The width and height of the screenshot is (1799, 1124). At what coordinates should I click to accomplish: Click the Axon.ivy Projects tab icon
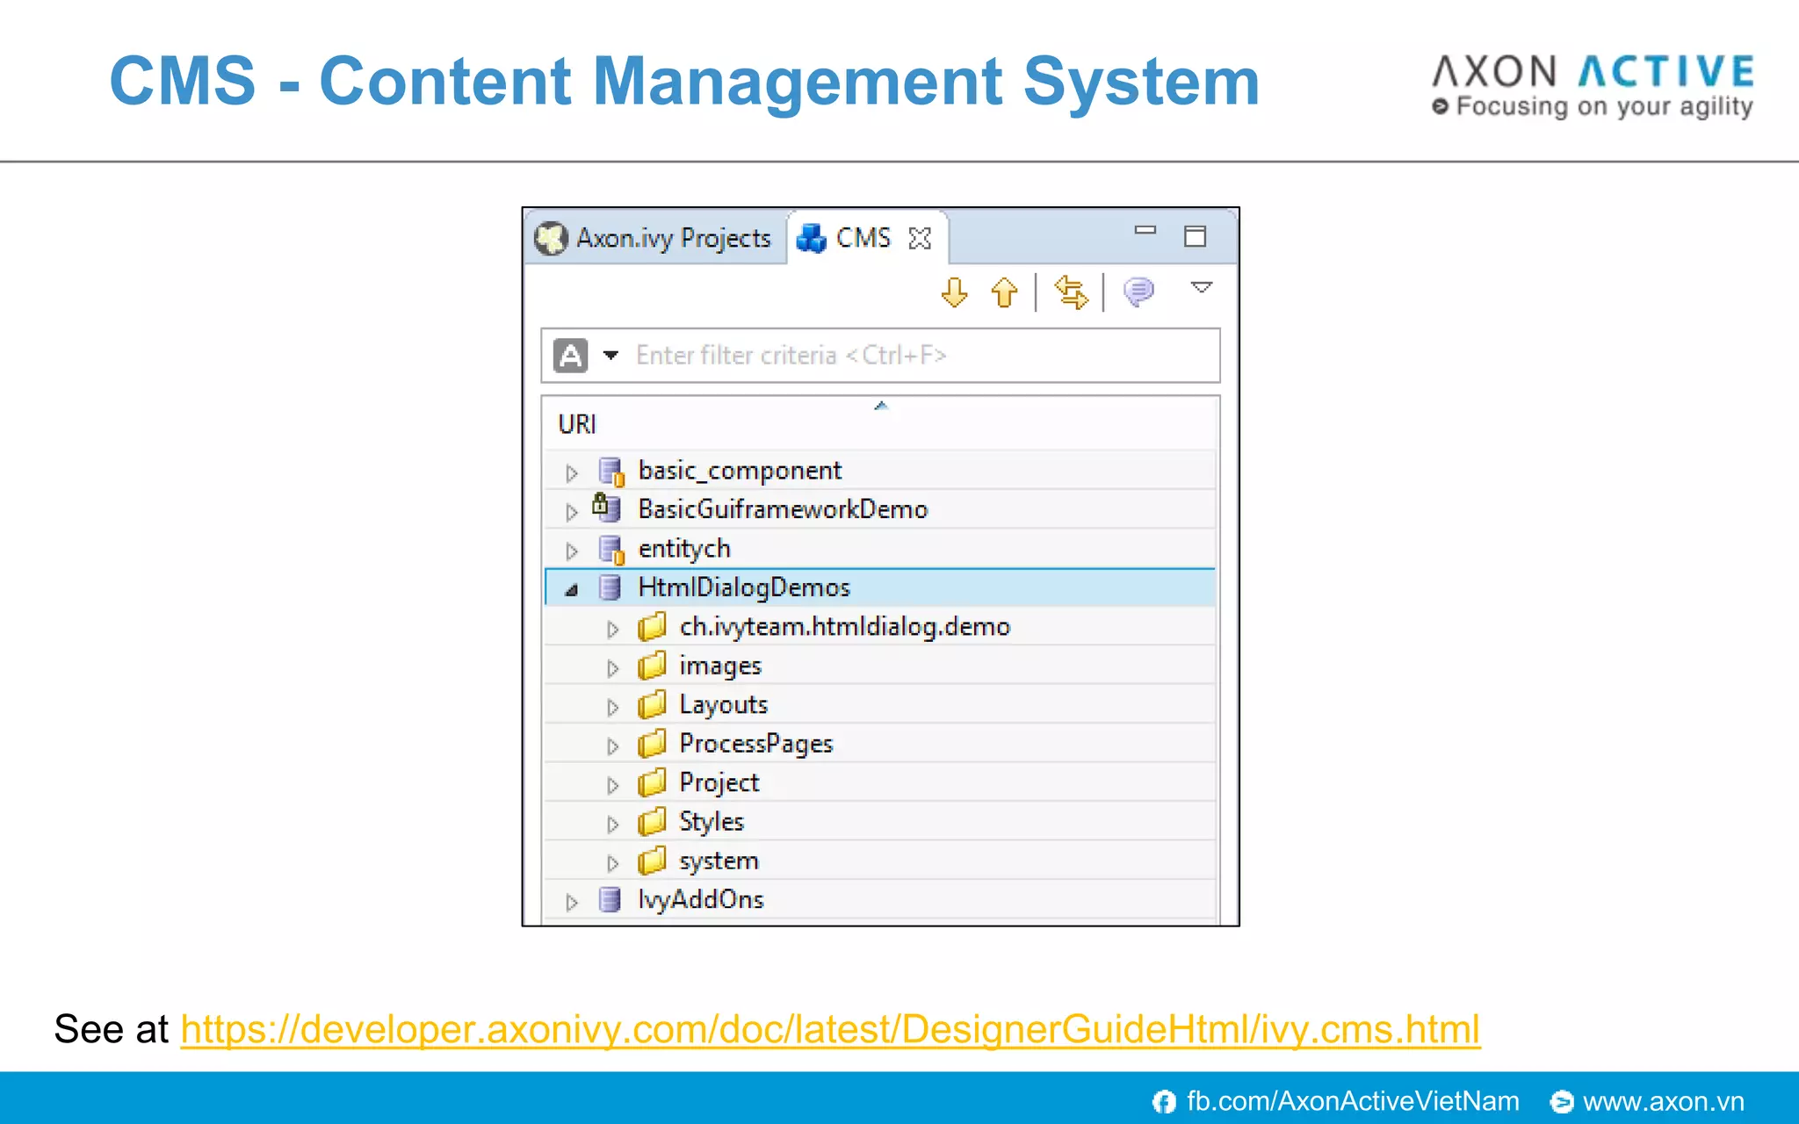coord(552,238)
